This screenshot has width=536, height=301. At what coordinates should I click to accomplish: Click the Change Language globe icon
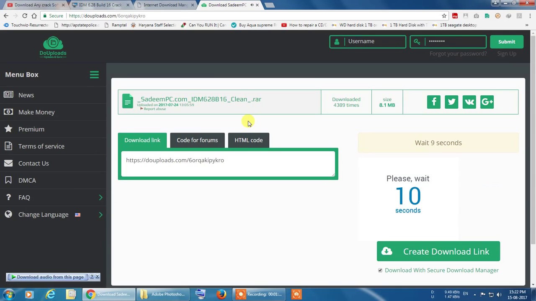pyautogui.click(x=8, y=214)
